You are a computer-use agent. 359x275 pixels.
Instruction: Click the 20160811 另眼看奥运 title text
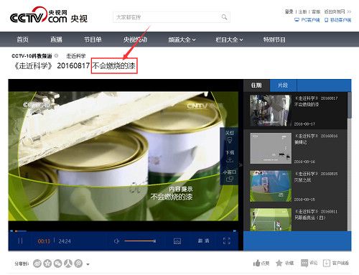point(316,215)
